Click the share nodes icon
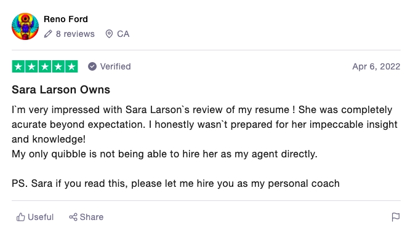 tap(73, 217)
